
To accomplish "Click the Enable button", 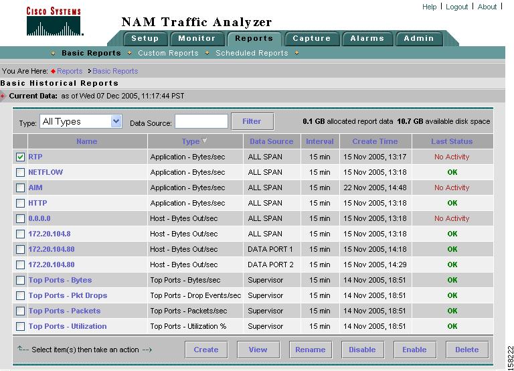I will (x=415, y=350).
